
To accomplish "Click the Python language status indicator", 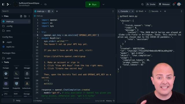I will point(38,101).
